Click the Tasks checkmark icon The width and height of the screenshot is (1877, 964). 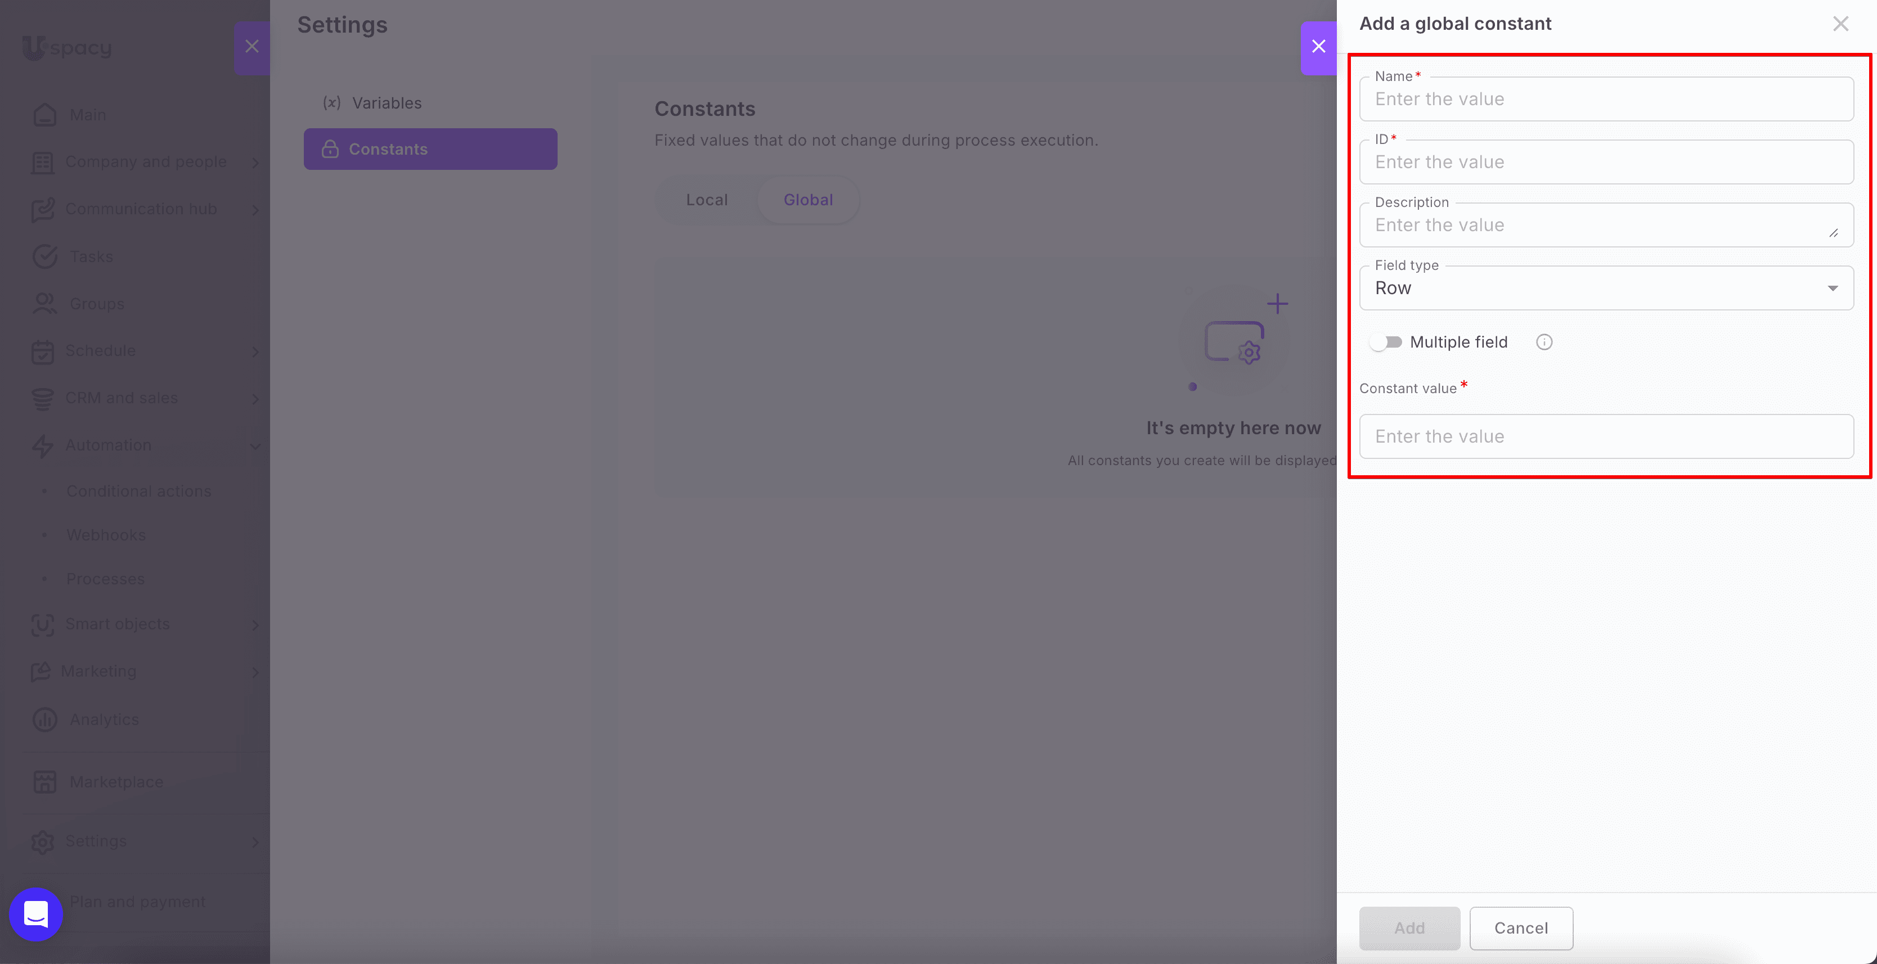pyautogui.click(x=44, y=256)
